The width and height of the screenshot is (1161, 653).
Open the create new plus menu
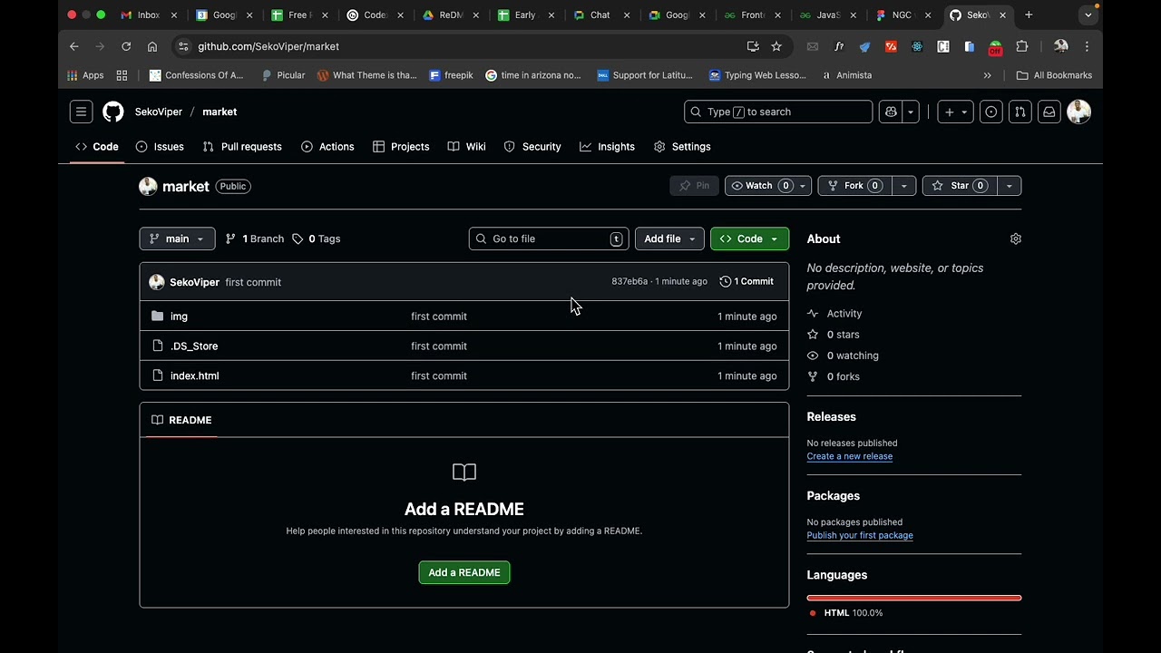click(x=955, y=112)
